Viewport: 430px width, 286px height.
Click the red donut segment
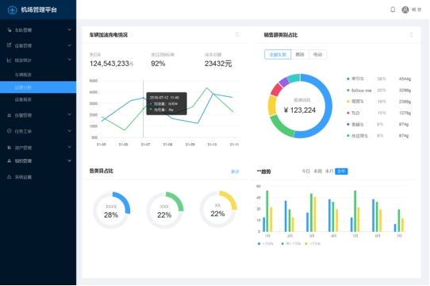coord(276,90)
